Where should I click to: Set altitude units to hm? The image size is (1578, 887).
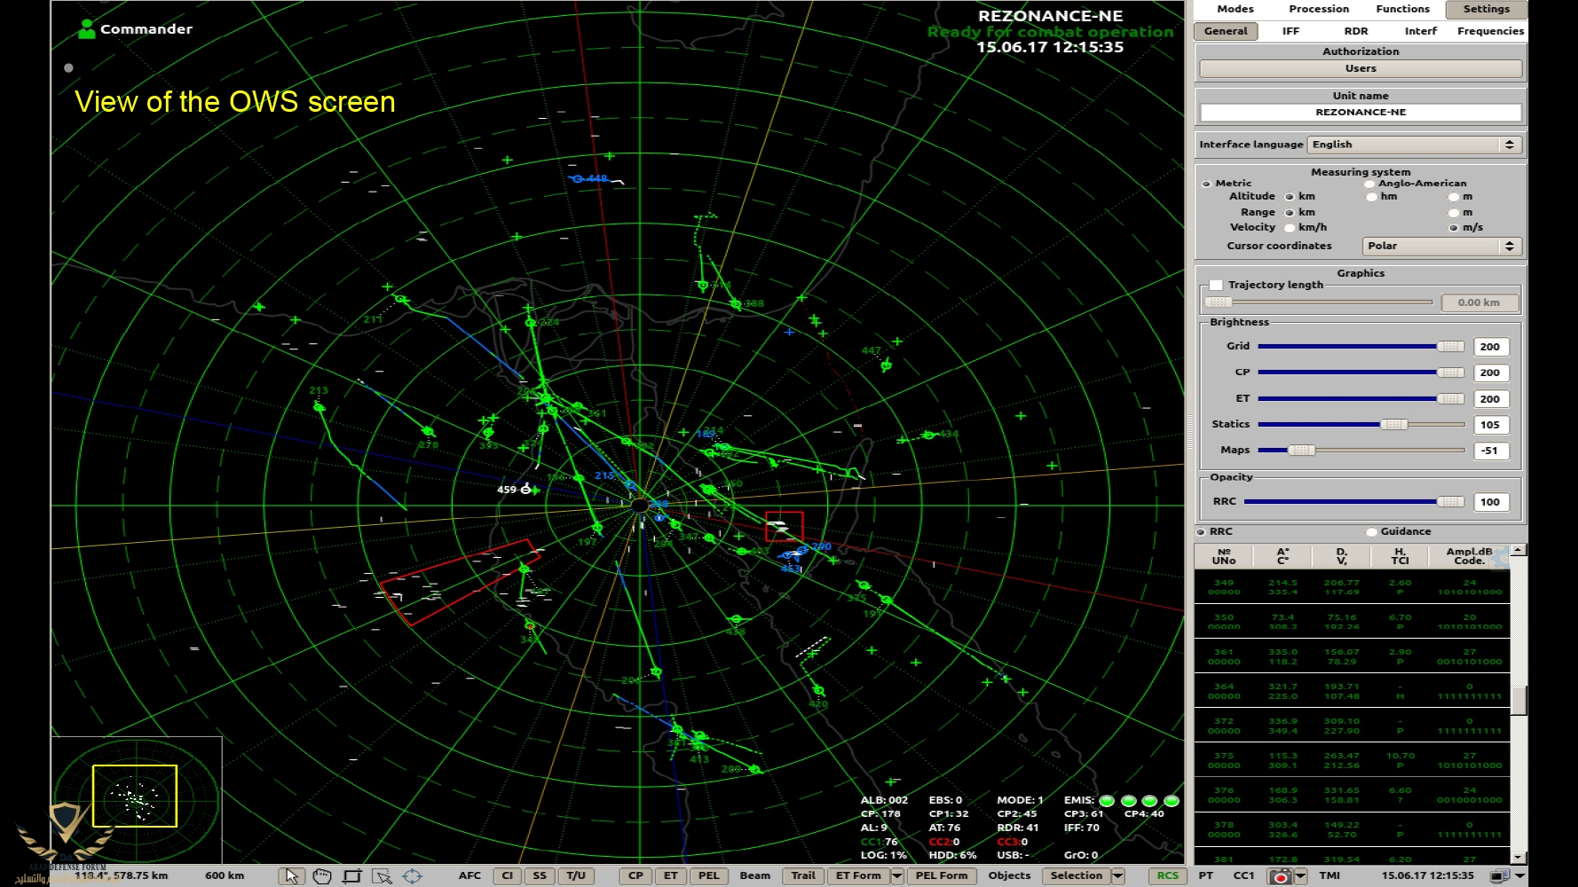[1372, 197]
